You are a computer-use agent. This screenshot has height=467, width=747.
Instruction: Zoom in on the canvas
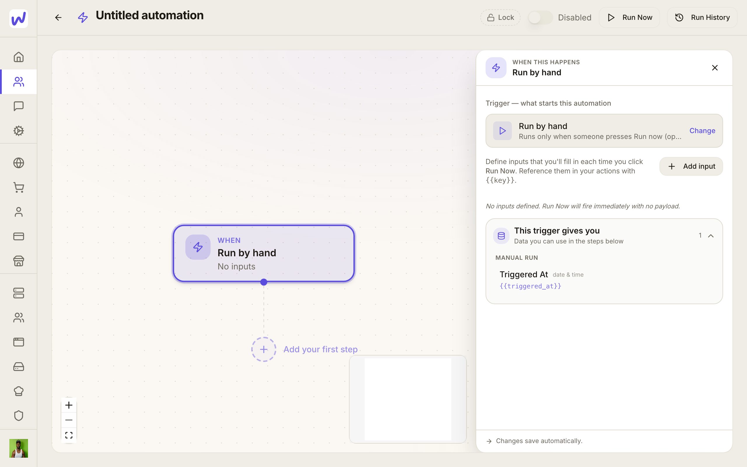69,405
